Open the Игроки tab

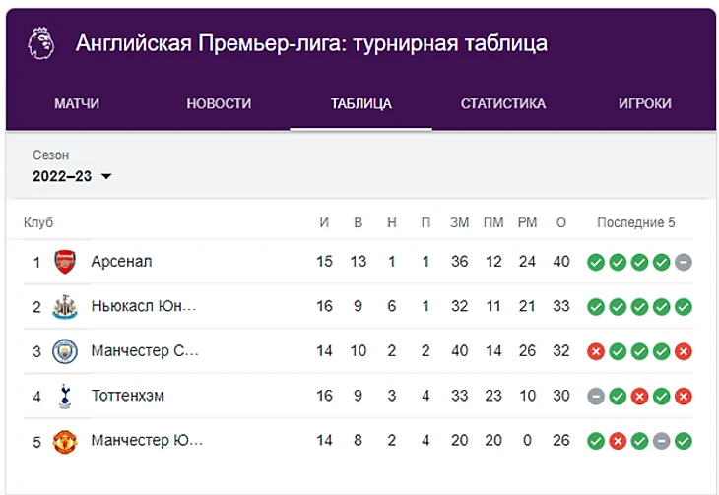click(645, 103)
